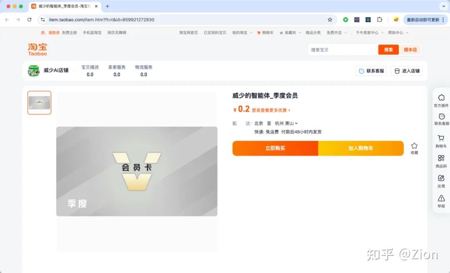Open the dark teal extension icon
Viewport: 450px width, 273px height.
[x=368, y=20]
